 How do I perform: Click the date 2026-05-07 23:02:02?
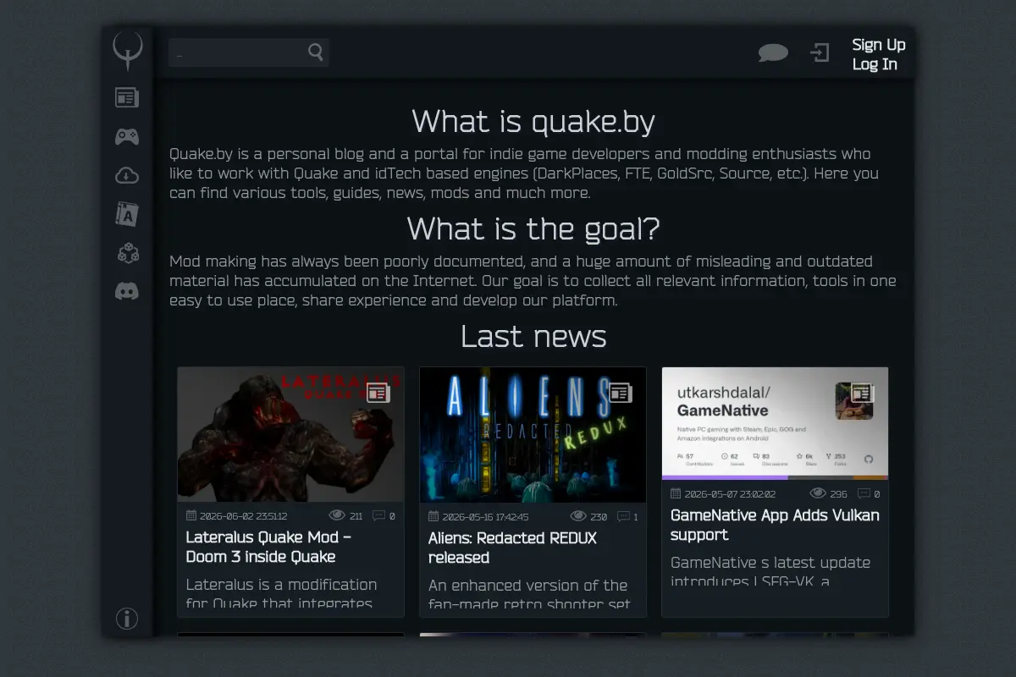730,494
